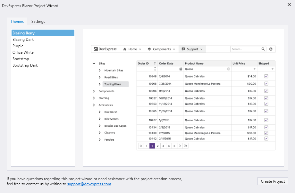Image resolution: width=295 pixels, height=193 pixels.
Task: Click the Order ID sort arrow
Action: (155, 64)
